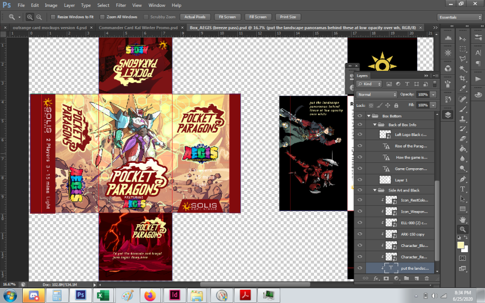Select the Pen tool

pyautogui.click(x=462, y=179)
